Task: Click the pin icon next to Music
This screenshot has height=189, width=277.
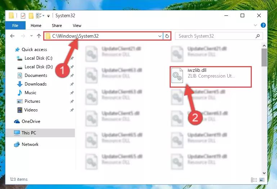Action: point(72,93)
